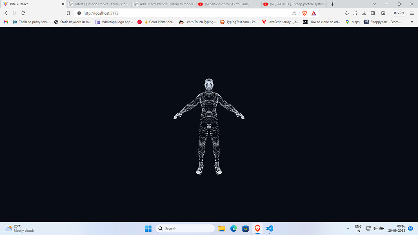Open Brave's media player icon
The height and width of the screenshot is (235, 418).
(355, 13)
